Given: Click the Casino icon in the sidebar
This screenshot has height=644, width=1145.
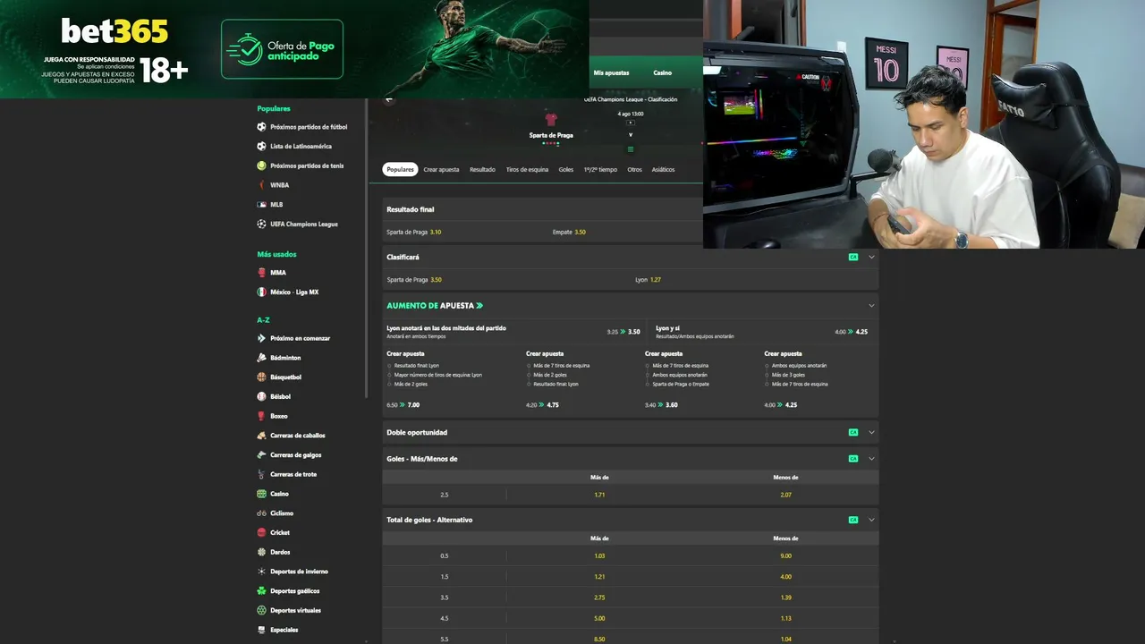Looking at the screenshot, I should [261, 494].
